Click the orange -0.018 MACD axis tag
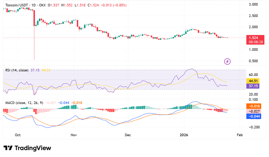The height and width of the screenshot is (157, 269). pyautogui.click(x=253, y=106)
